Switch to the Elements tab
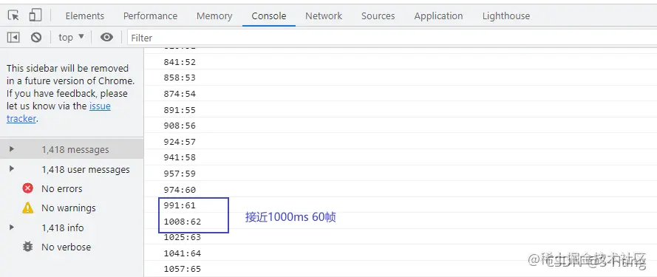 (x=85, y=16)
